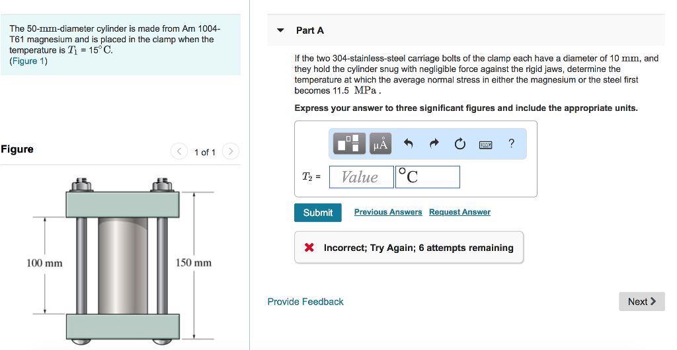Open the Figure 1 link
677x350 pixels.
coord(28,61)
